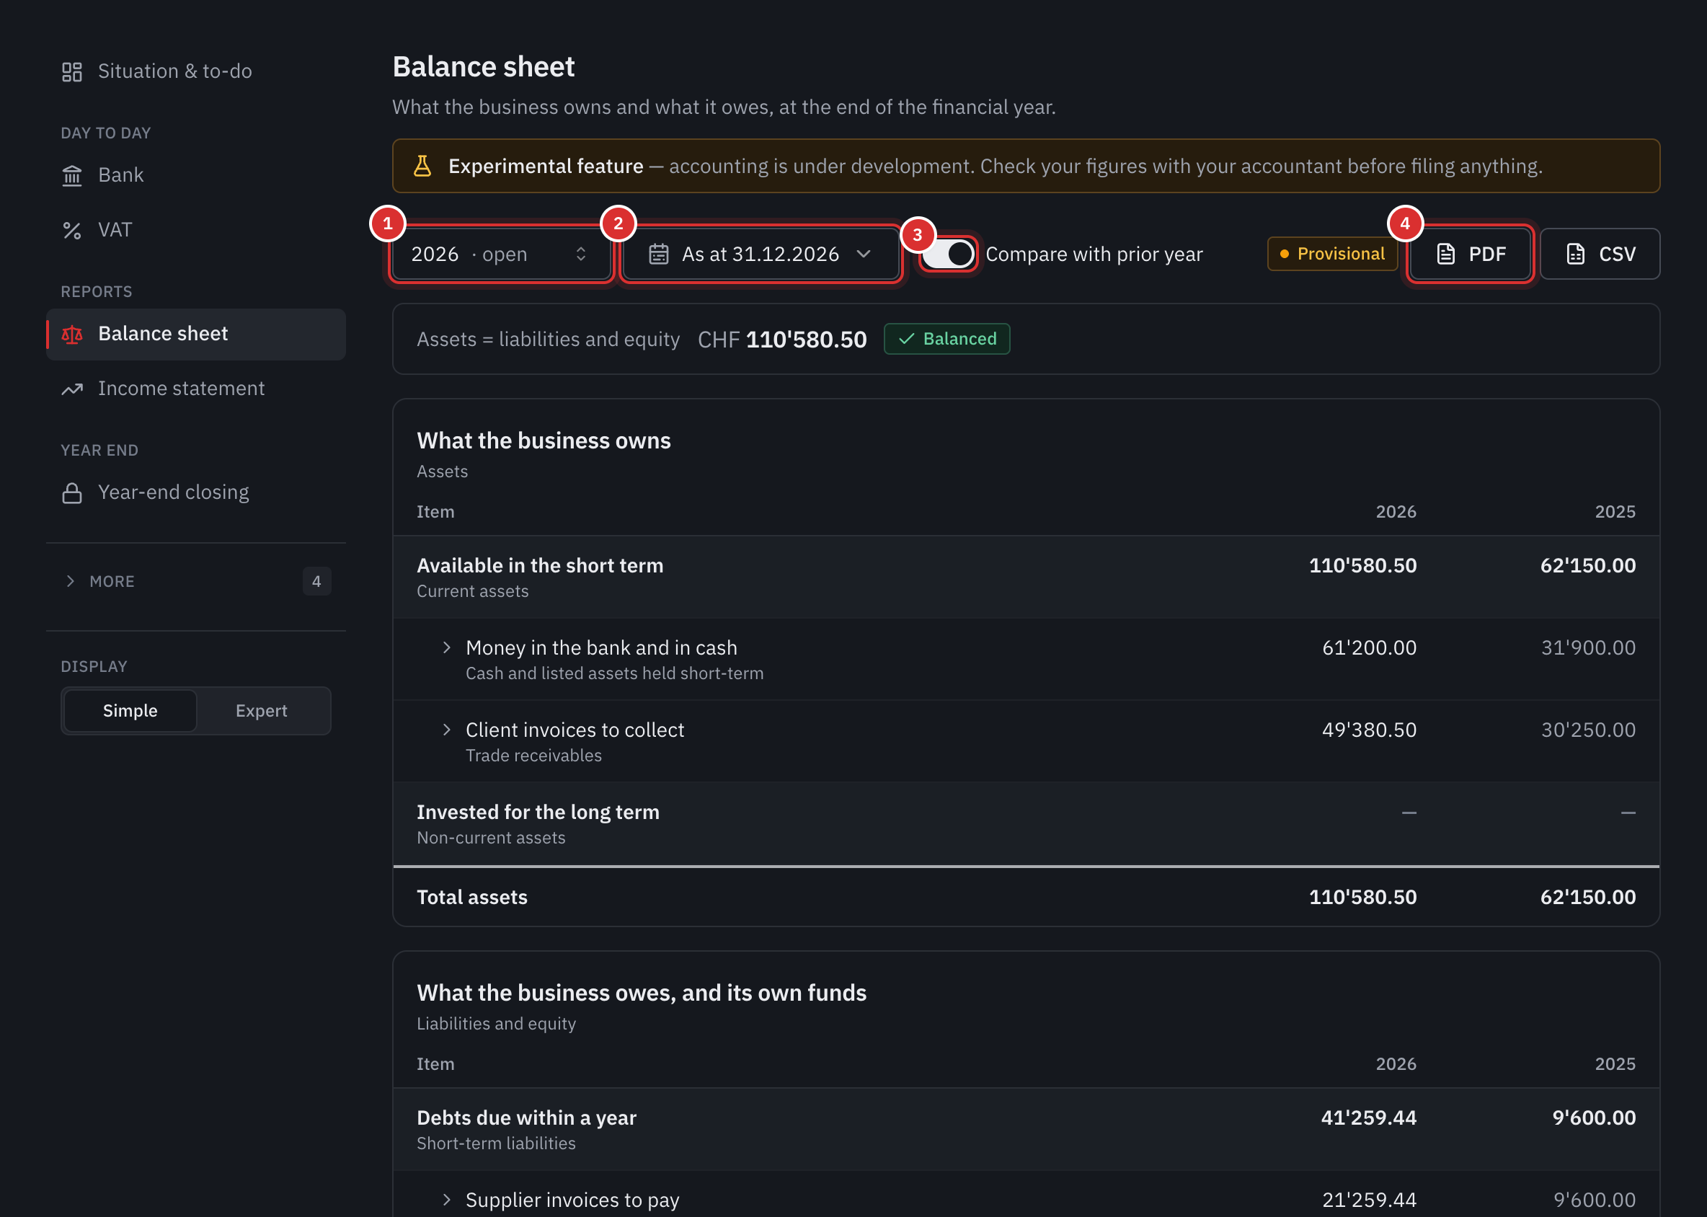The width and height of the screenshot is (1707, 1217).
Task: Click the CSV file icon
Action: [1576, 254]
